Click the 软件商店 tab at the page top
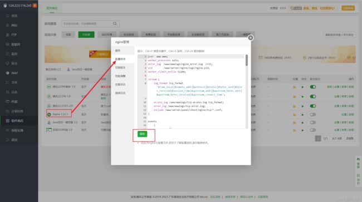The image size is (362, 202). click(52, 8)
